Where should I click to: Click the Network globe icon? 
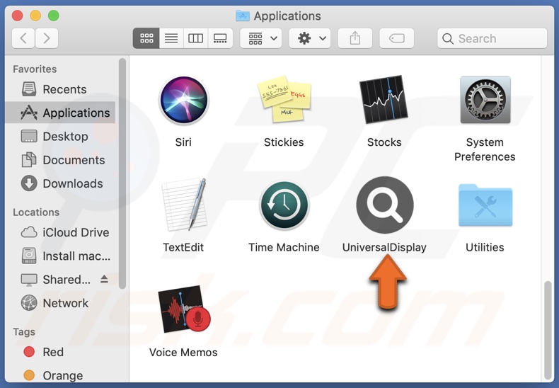click(29, 303)
